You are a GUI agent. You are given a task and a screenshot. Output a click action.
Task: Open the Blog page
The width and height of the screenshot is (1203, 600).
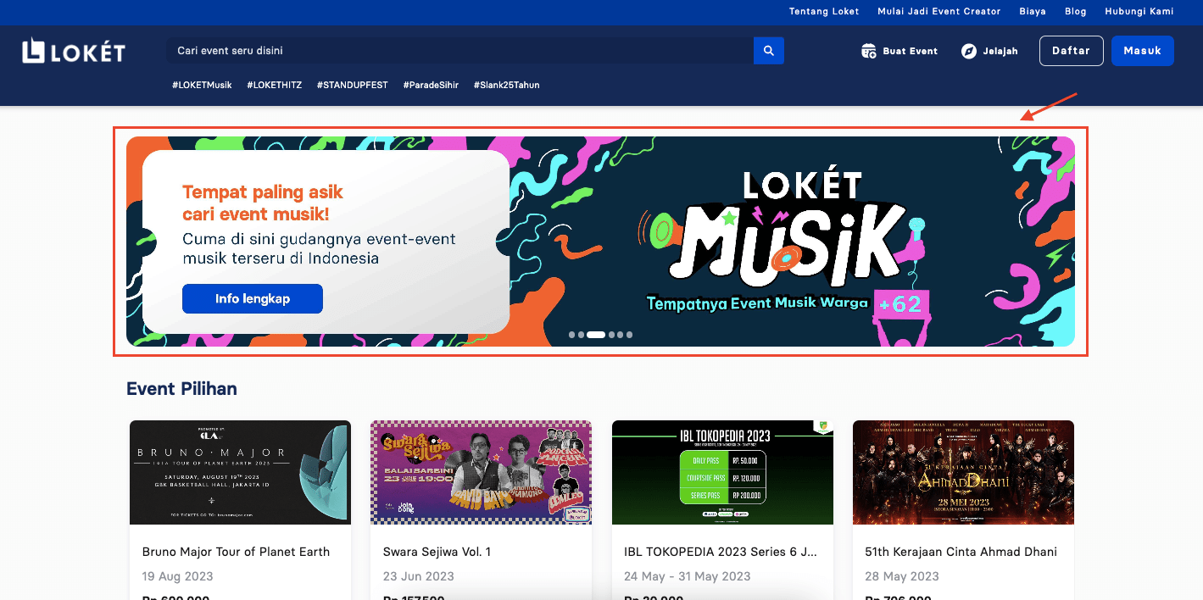(1075, 12)
